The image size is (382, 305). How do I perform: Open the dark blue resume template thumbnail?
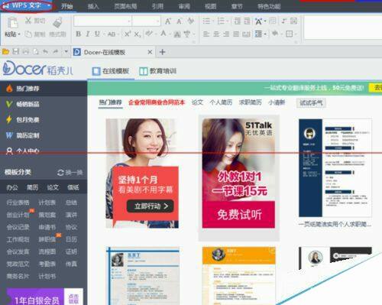(335, 168)
